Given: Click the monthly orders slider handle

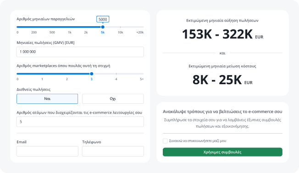Looking at the screenshot, I should tap(103, 27).
